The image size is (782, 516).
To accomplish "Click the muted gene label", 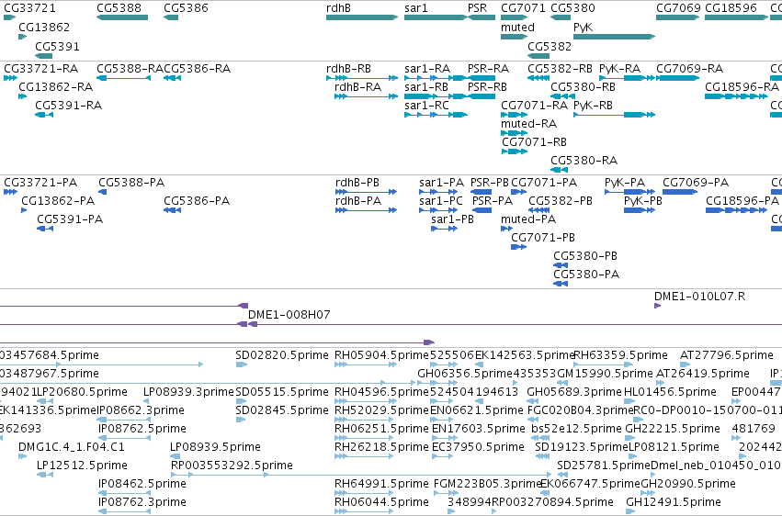I will [x=517, y=27].
